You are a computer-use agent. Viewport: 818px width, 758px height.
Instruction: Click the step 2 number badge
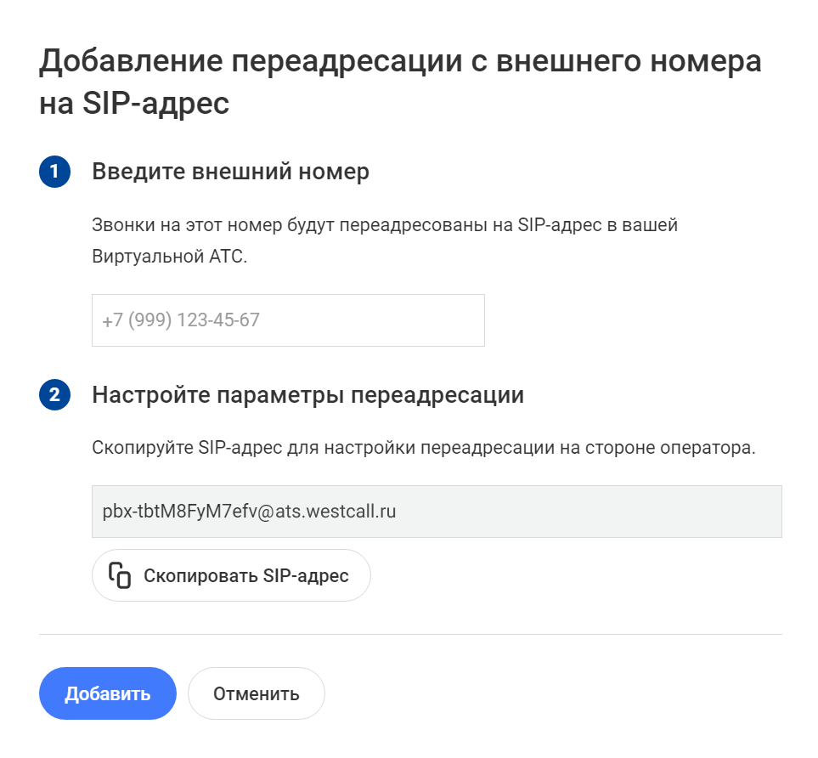click(54, 395)
